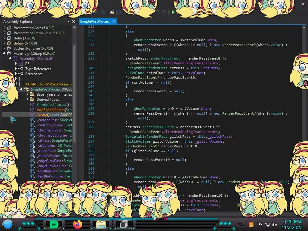Click the AddRenderPasses method icon
Viewport: 308px width, 231px height.
pos(32,109)
